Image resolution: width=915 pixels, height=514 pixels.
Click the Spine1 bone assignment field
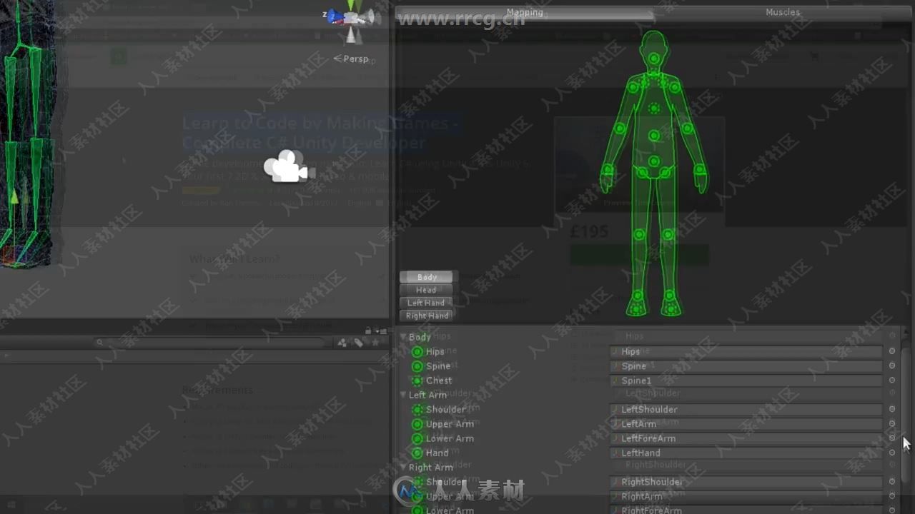point(746,381)
